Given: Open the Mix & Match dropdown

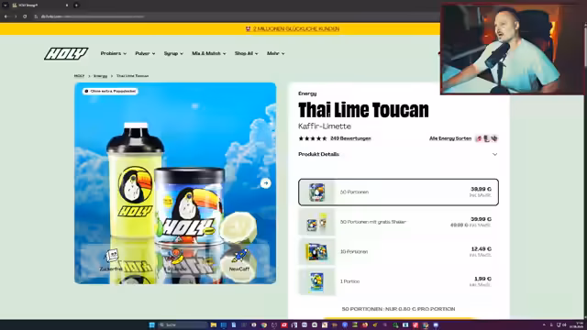Looking at the screenshot, I should [209, 53].
